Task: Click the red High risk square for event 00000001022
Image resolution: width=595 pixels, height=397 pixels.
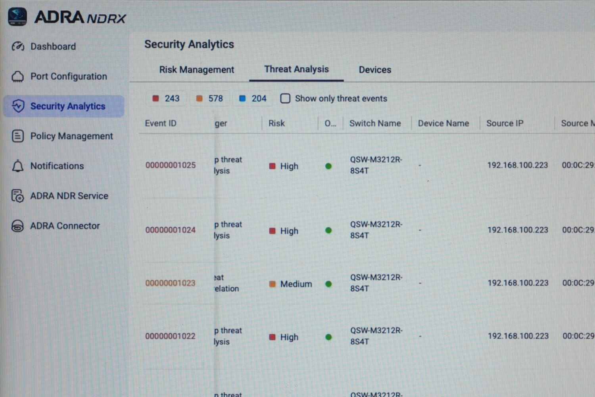Action: (273, 337)
